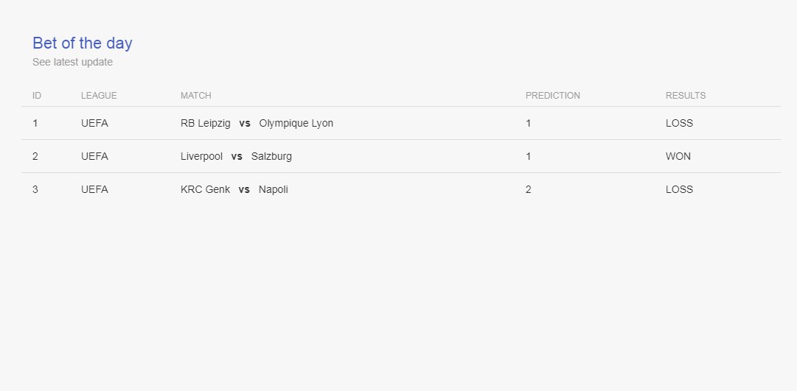Screen dimensions: 797x391
Task: Click the 'Bet of the day' heading
Action: point(83,43)
